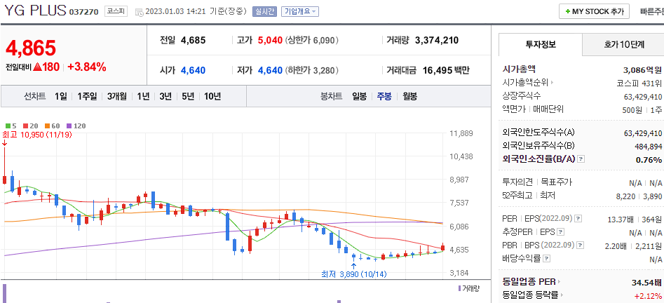This screenshot has width=664, height=303.
Task: Click the 코스피 market label
Action: (x=116, y=11)
